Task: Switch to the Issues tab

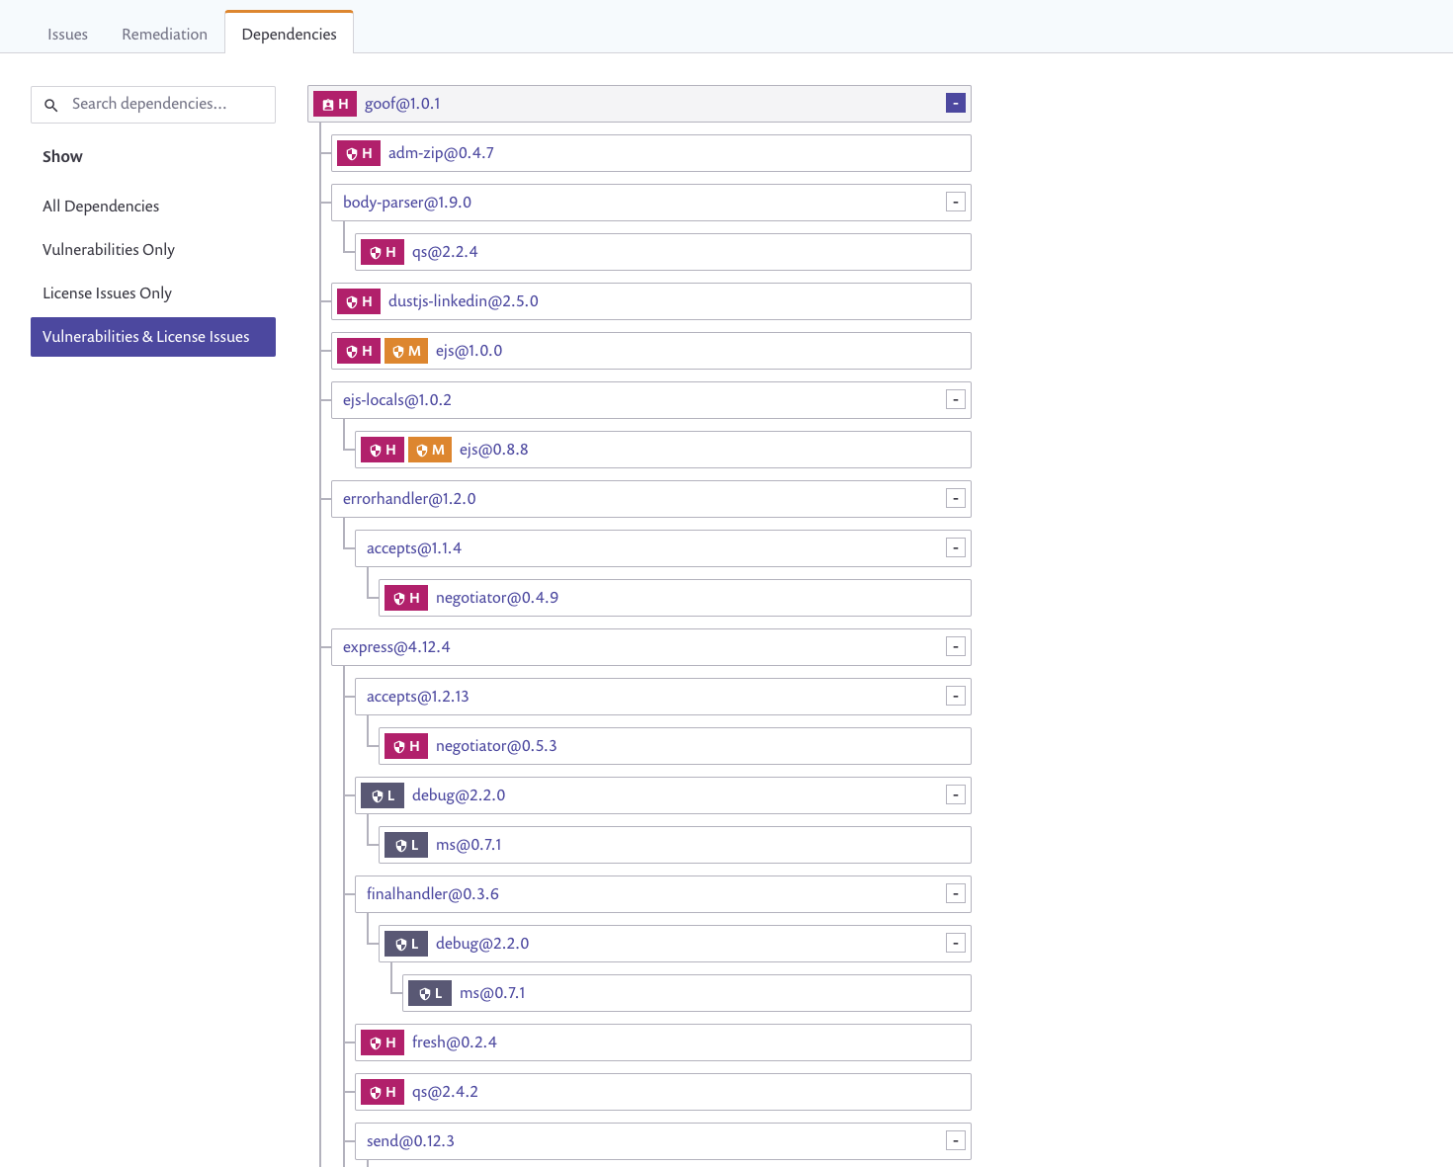Action: pyautogui.click(x=66, y=33)
